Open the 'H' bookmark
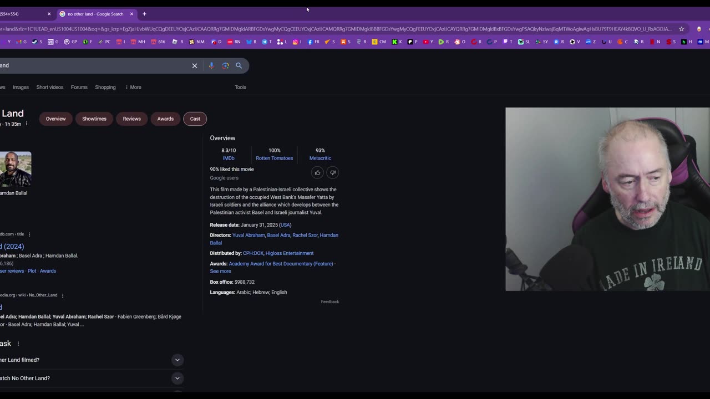This screenshot has width=710, height=399. [687, 42]
